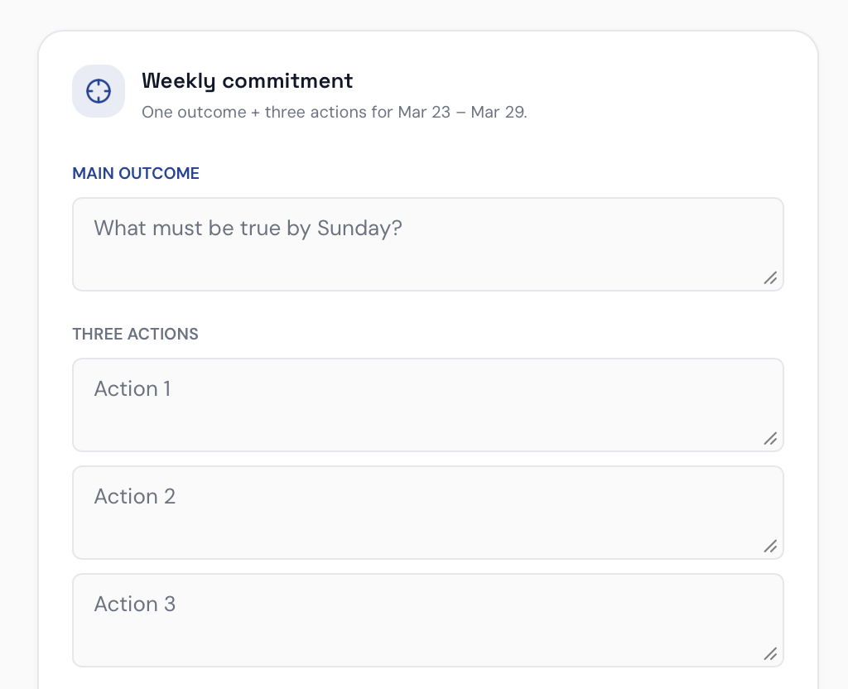Viewport: 848px width, 689px height.
Task: Click the Action 2 textarea resize handle
Action: [x=770, y=547]
